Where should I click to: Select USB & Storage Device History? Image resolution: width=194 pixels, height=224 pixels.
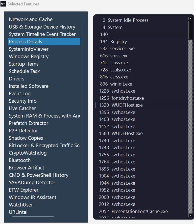(x=42, y=27)
